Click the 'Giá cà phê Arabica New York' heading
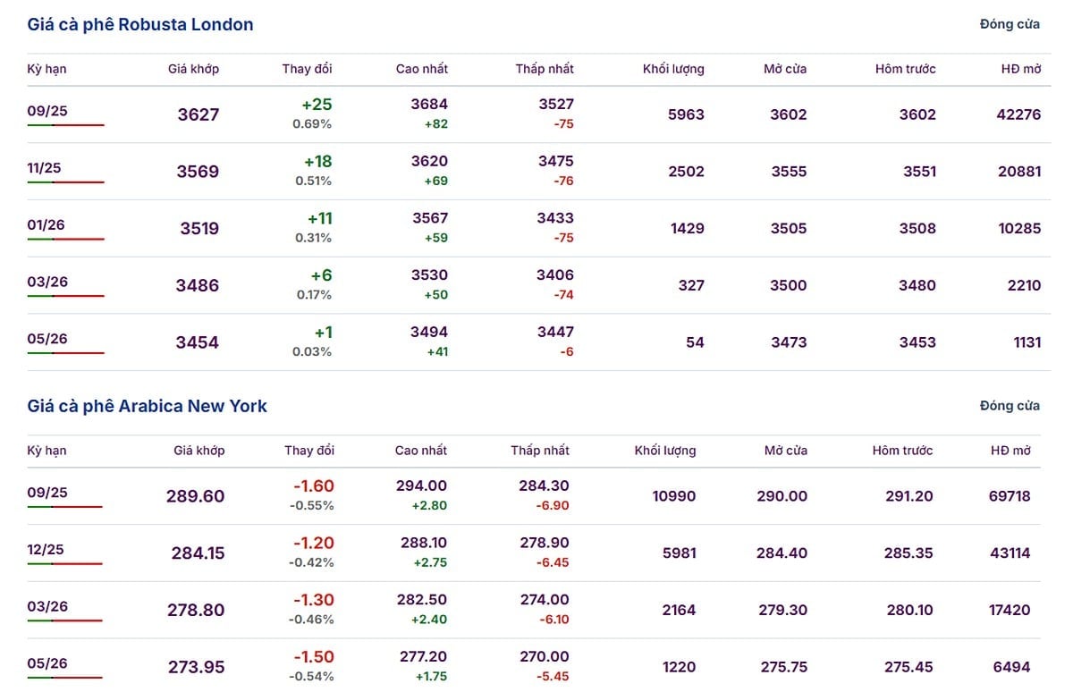 (x=148, y=406)
